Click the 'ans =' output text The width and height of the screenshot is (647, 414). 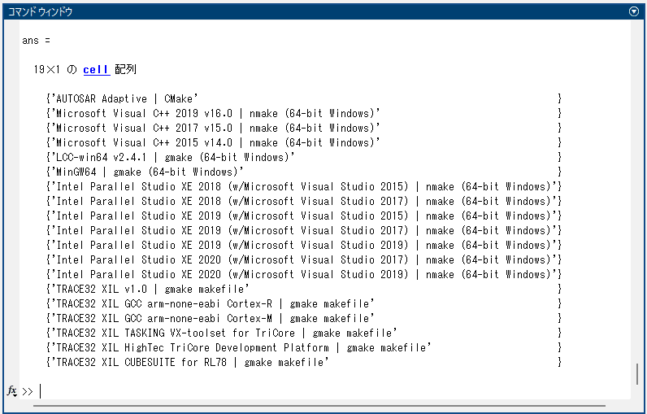pyautogui.click(x=37, y=41)
